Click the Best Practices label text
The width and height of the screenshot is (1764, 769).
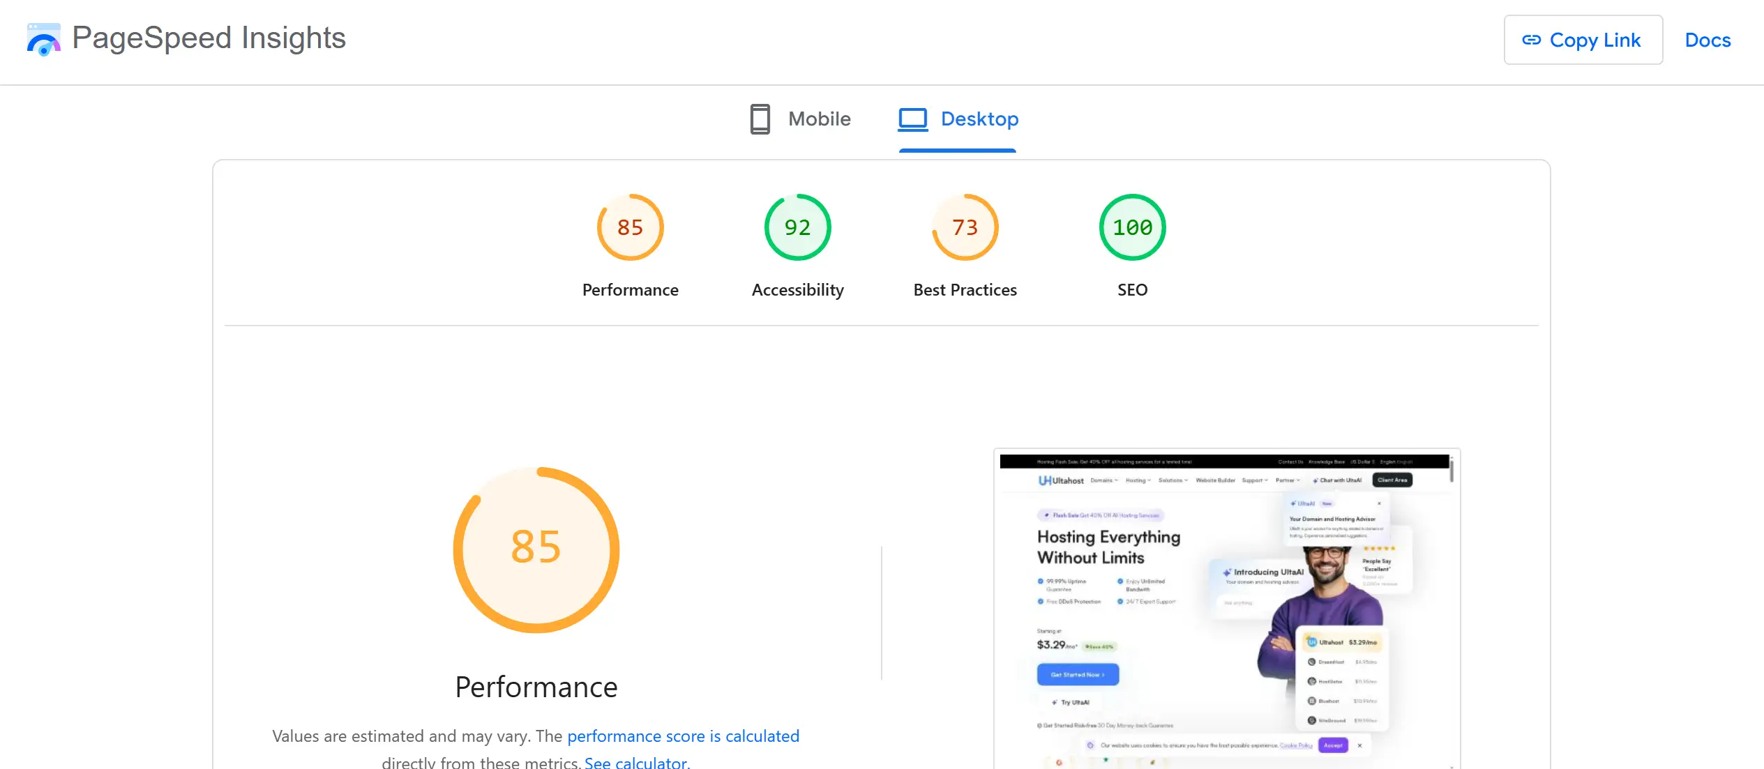pyautogui.click(x=965, y=290)
